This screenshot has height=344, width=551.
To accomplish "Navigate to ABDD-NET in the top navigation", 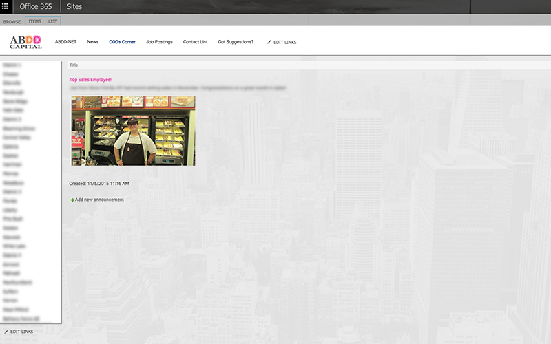I will click(x=65, y=42).
